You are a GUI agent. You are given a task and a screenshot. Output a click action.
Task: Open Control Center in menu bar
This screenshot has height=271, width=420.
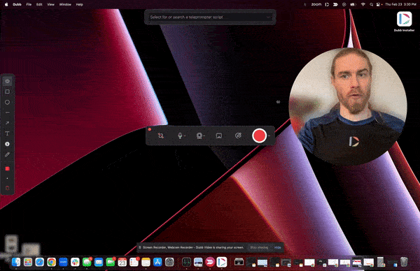click(379, 4)
